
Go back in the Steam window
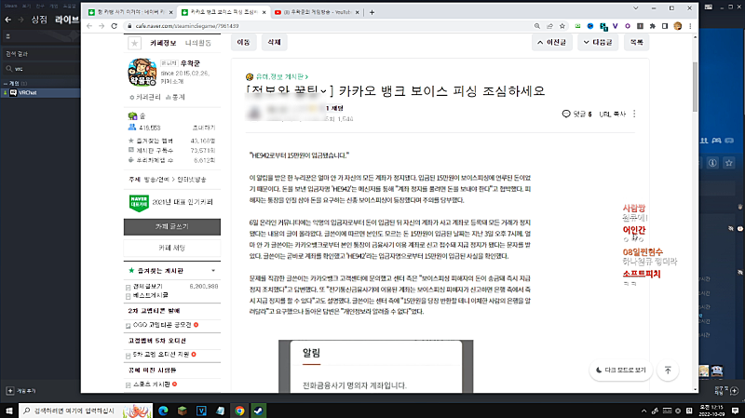7,20
